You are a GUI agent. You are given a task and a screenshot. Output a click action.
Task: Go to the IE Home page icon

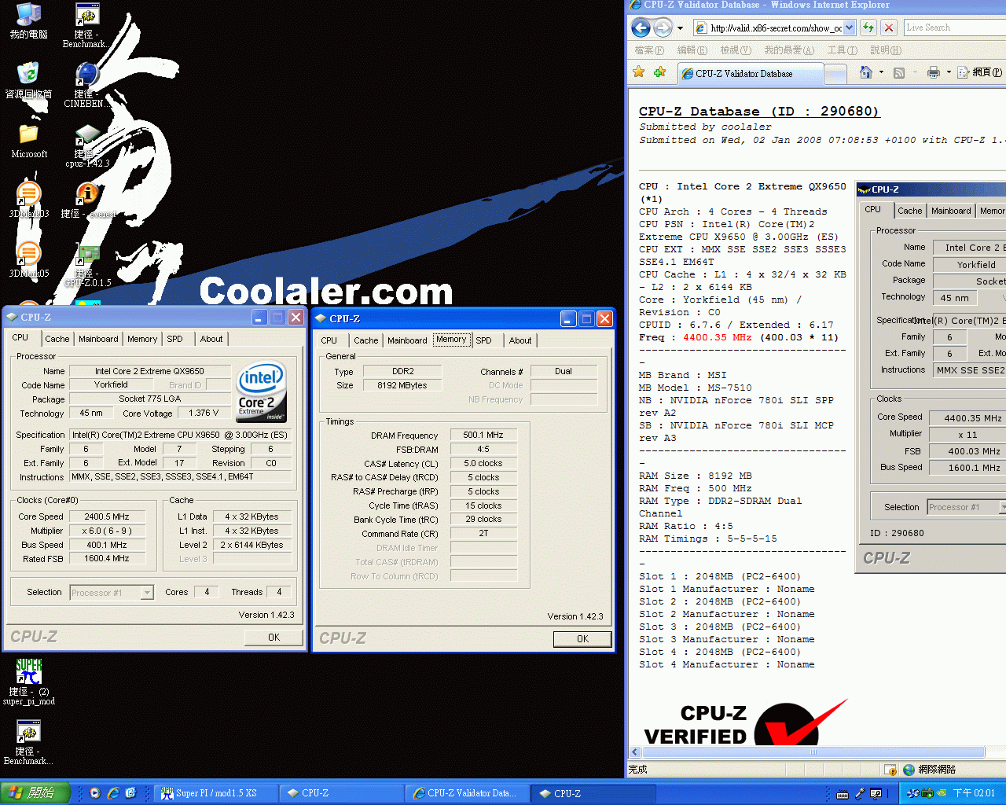(x=866, y=72)
